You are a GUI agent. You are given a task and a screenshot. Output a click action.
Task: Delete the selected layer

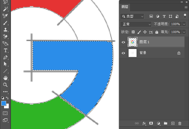[180, 123]
